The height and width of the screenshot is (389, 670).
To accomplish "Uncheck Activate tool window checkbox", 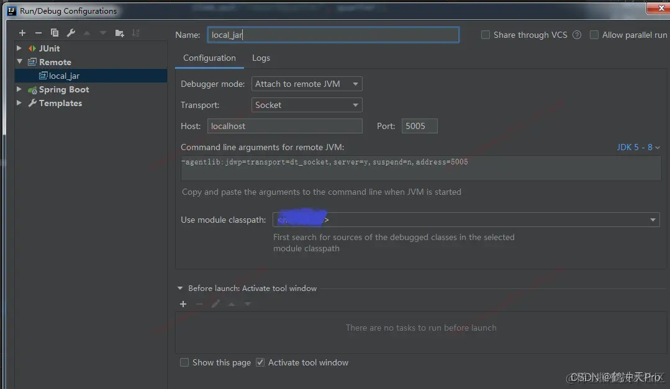I will click(x=260, y=362).
